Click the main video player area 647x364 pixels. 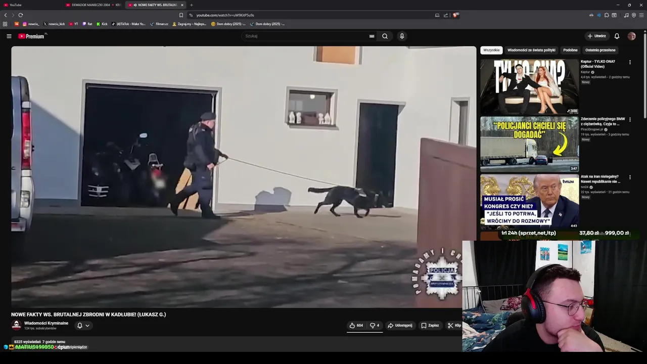tap(244, 177)
